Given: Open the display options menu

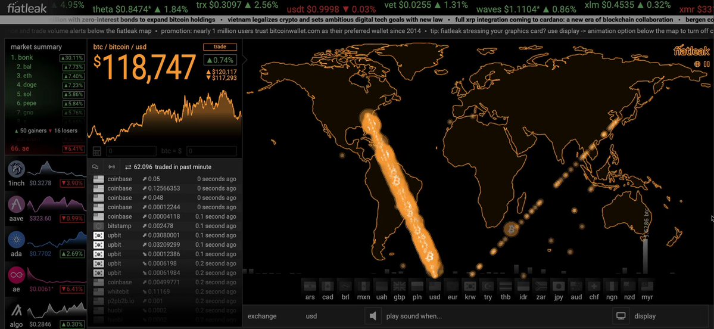Looking at the screenshot, I should (x=645, y=316).
